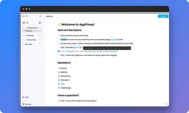Click the highlighted word 'however'

[x=113, y=39]
